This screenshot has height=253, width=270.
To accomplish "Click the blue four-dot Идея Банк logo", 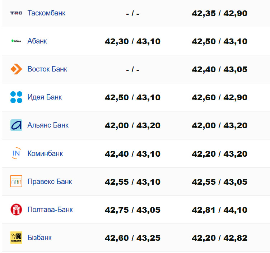I will pyautogui.click(x=16, y=97).
